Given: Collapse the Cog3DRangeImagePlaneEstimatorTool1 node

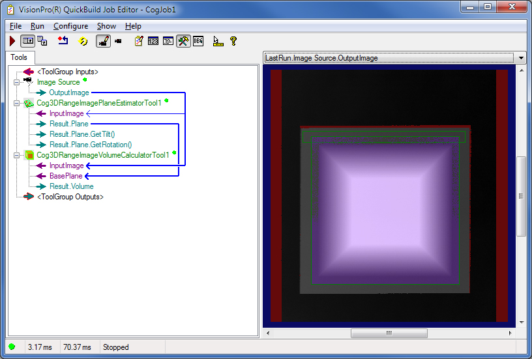Looking at the screenshot, I should click(16, 103).
